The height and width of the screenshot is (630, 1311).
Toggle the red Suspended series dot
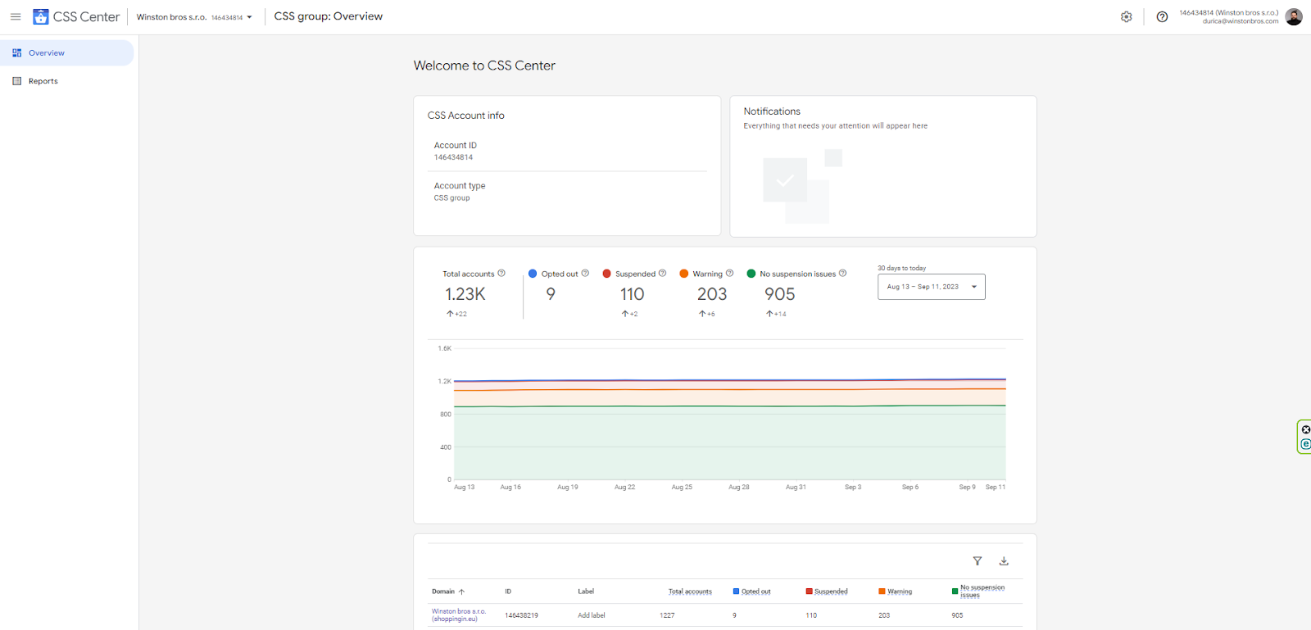point(606,274)
